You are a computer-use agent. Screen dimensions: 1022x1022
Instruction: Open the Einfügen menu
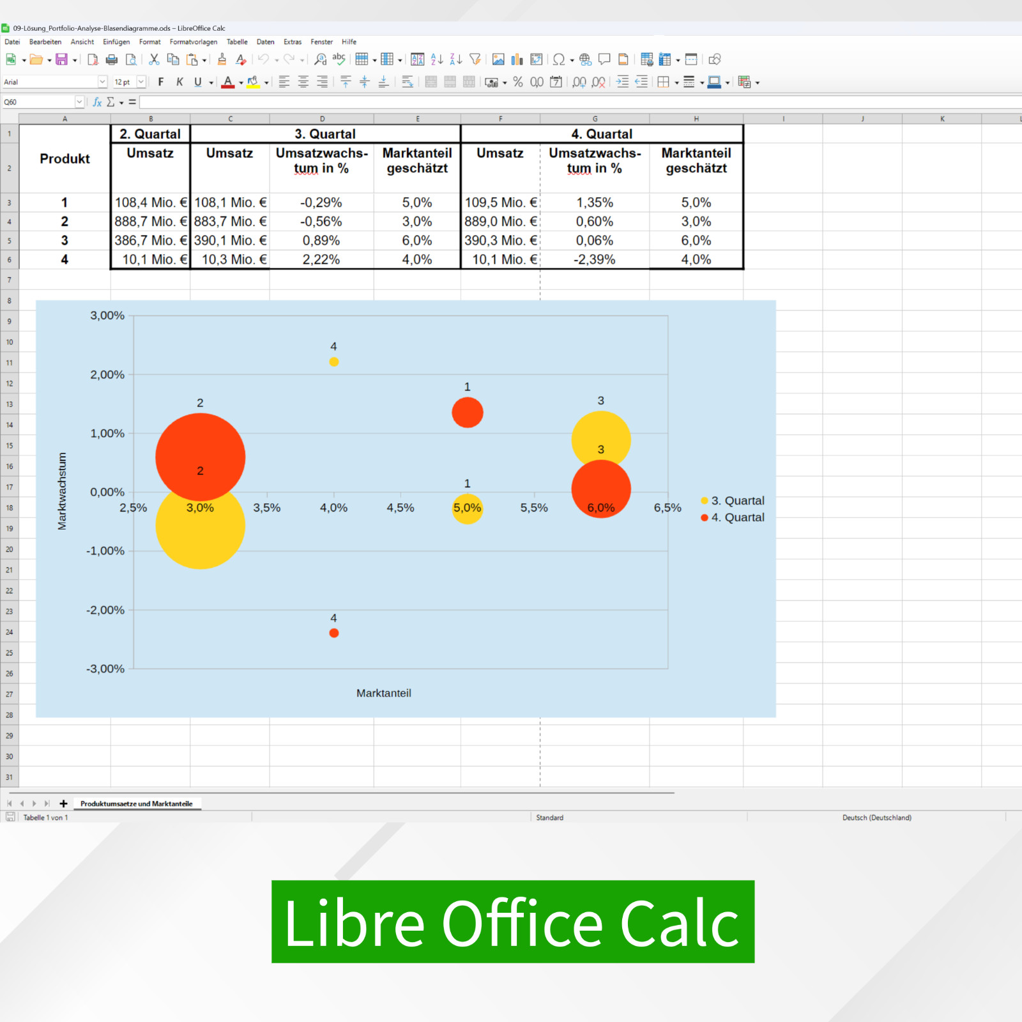(116, 42)
